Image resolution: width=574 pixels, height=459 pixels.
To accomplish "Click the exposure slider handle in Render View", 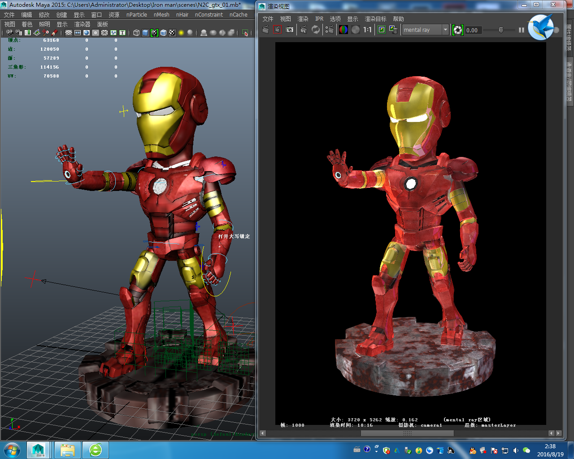I will click(x=501, y=30).
